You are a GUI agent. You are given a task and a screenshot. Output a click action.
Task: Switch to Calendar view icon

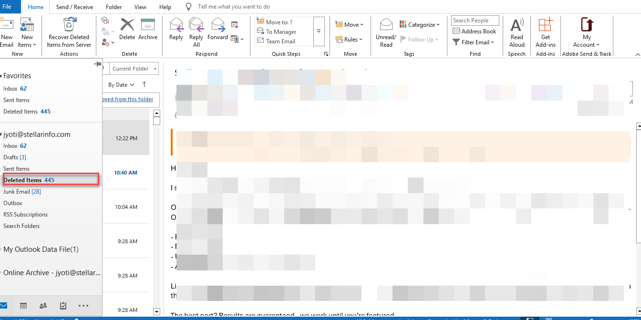click(x=23, y=306)
